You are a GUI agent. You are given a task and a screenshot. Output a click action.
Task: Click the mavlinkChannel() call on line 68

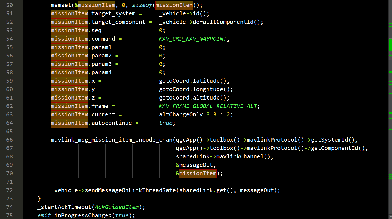point(243,156)
